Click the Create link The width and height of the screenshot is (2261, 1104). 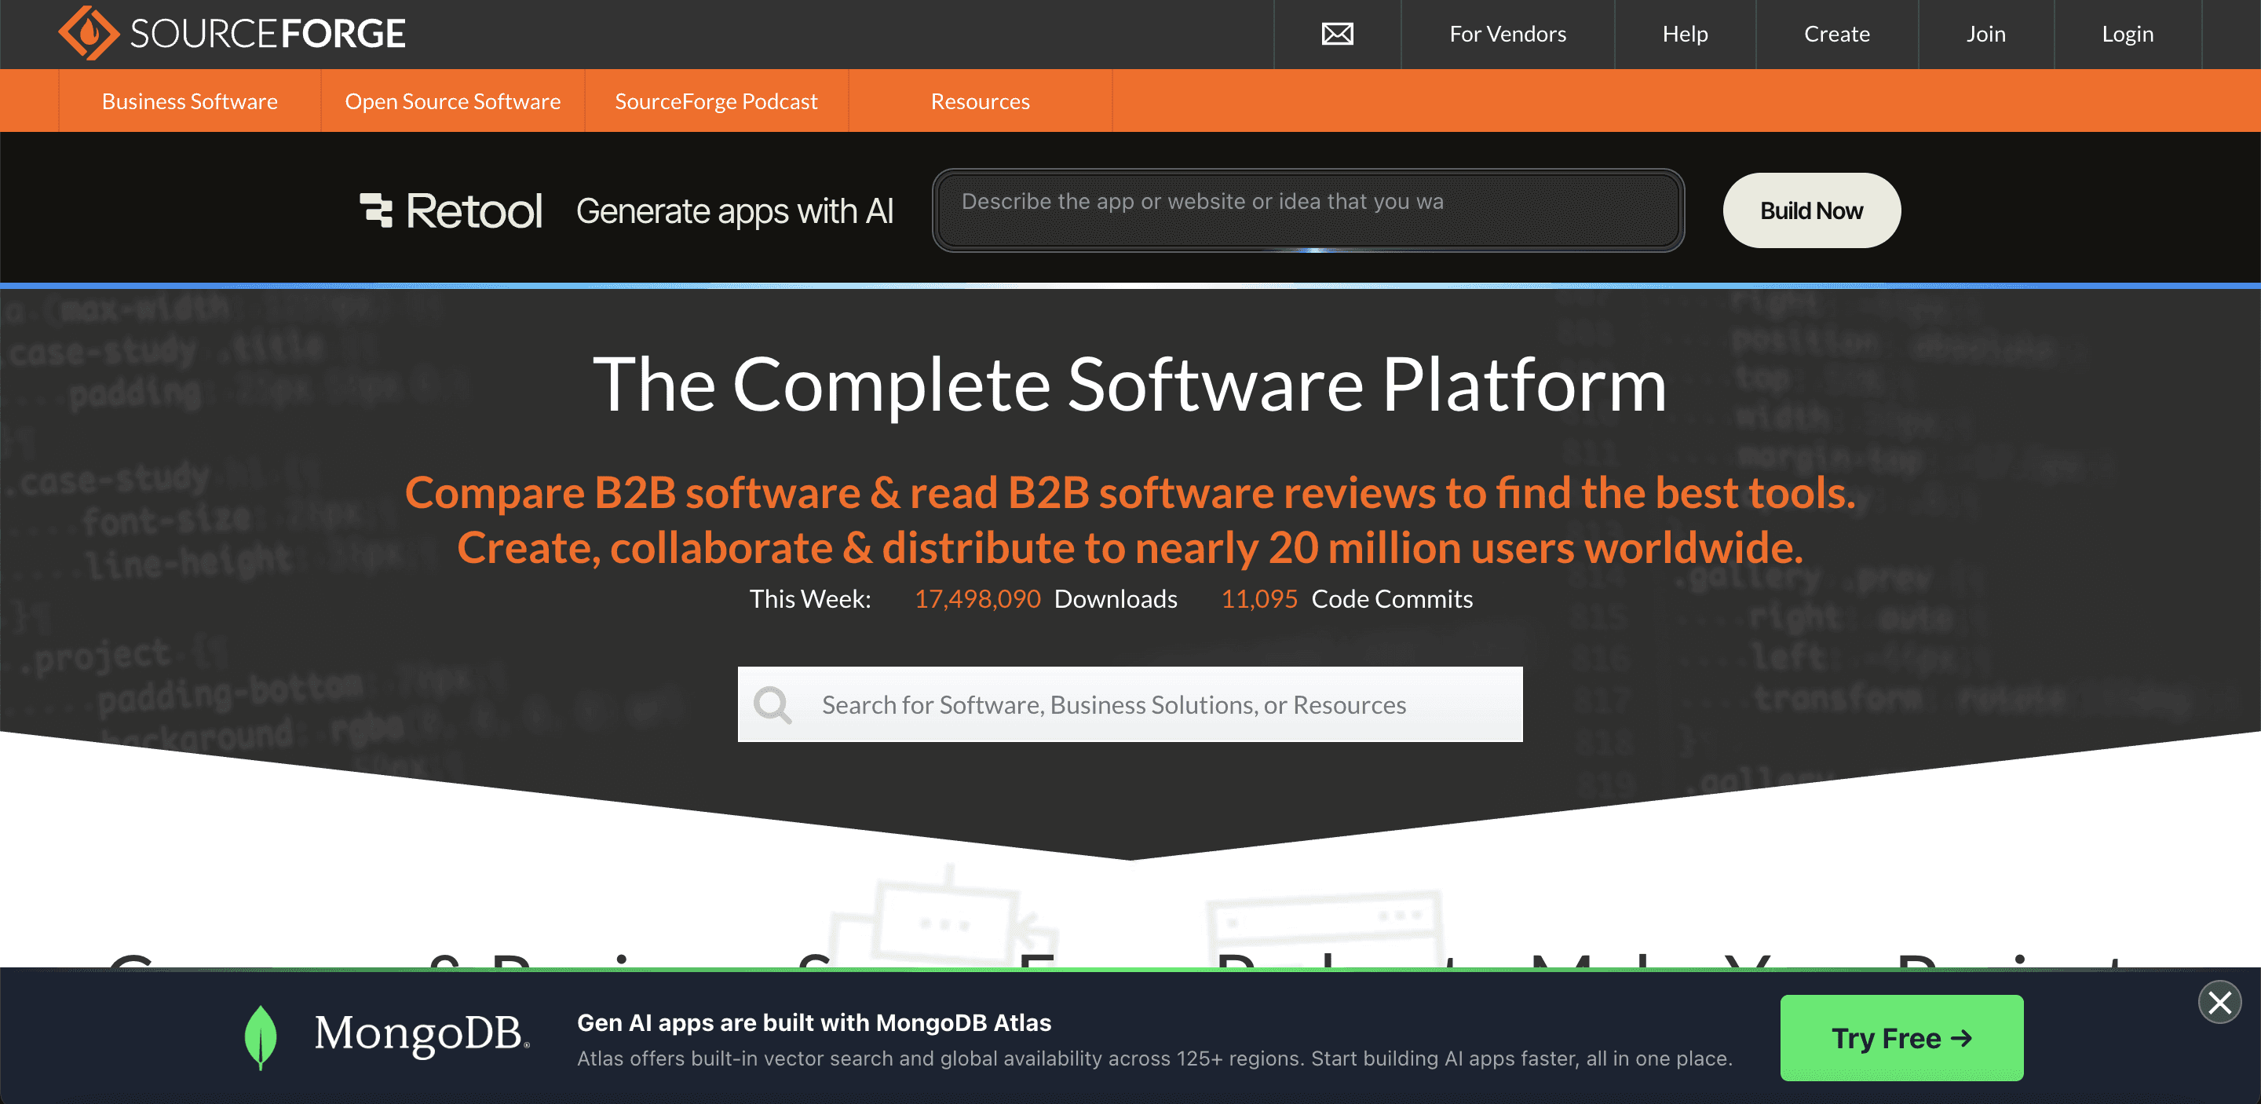pos(1836,35)
